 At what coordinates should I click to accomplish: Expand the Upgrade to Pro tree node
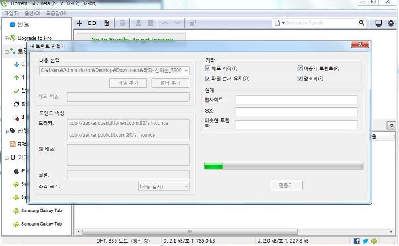(6, 38)
